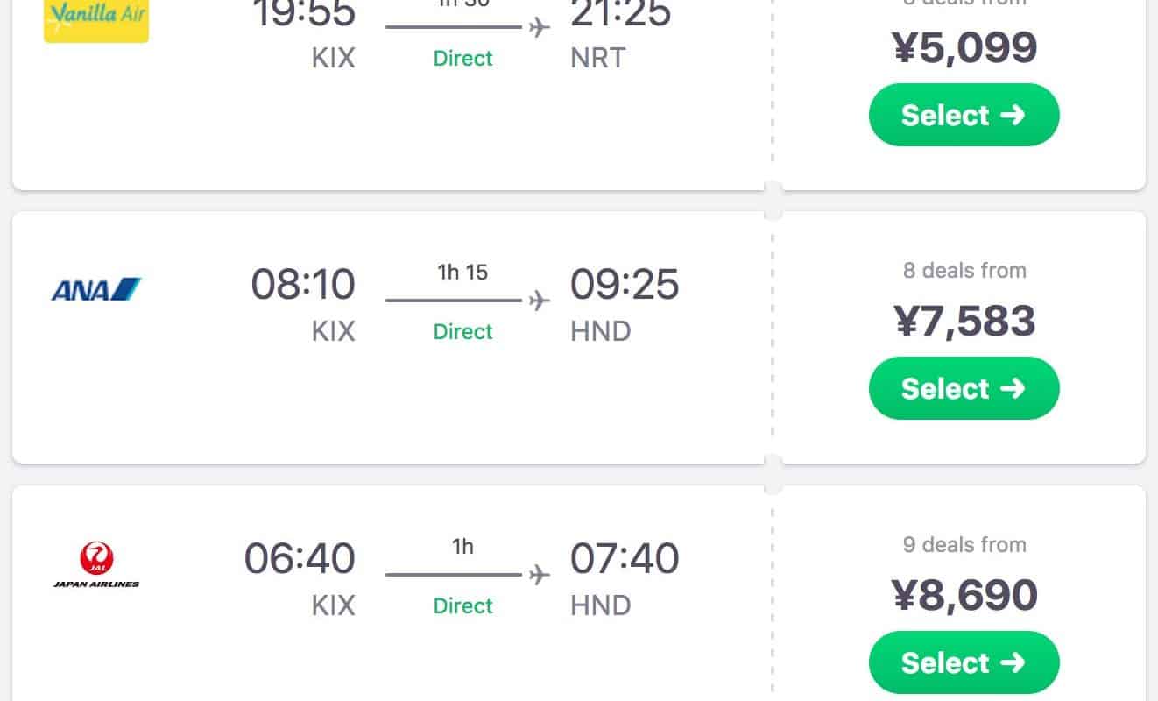Click the plane icon on the Vanilla Air flight
Image resolution: width=1158 pixels, height=701 pixels.
[x=540, y=27]
